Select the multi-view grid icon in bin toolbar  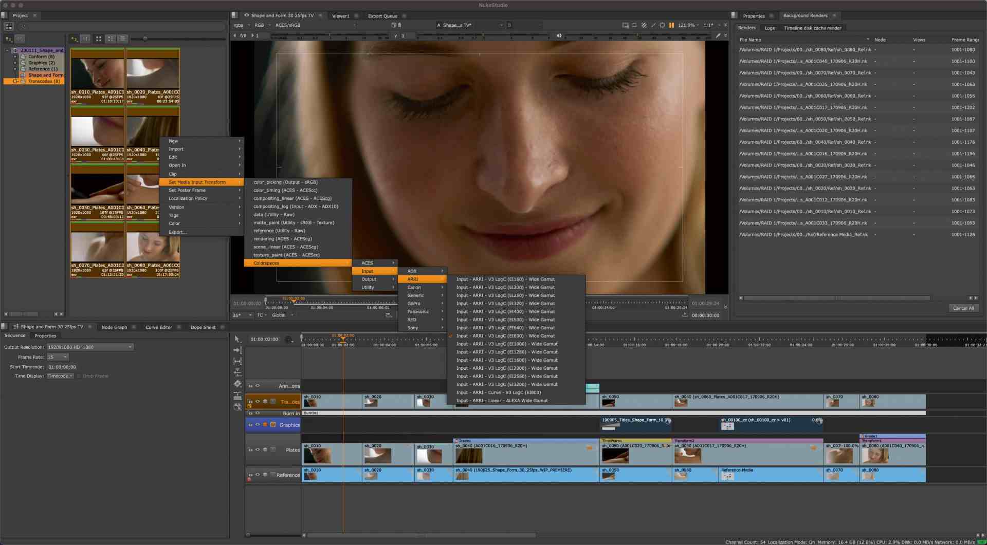click(98, 39)
